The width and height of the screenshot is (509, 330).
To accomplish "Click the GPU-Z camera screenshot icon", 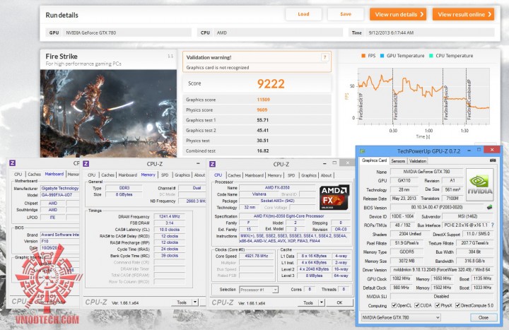I will tap(493, 160).
